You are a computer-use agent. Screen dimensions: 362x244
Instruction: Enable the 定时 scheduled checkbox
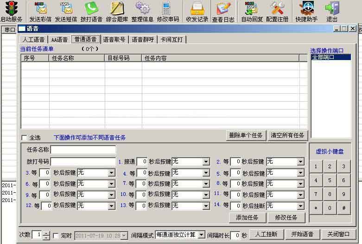point(56,236)
